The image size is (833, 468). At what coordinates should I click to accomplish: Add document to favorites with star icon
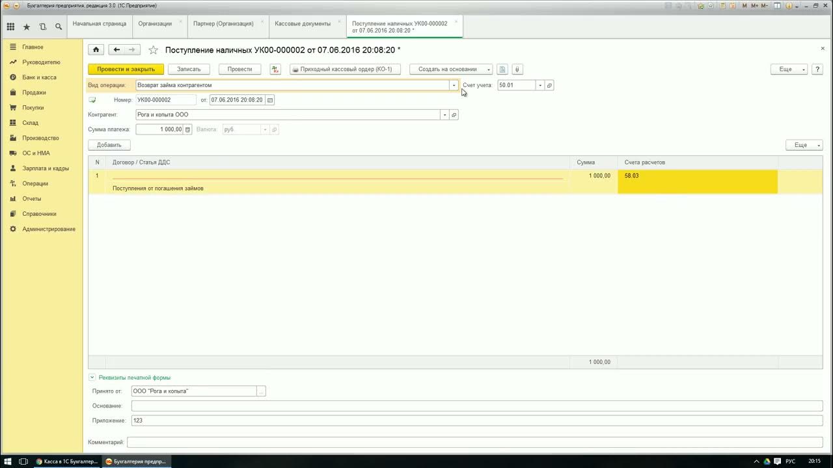(153, 49)
